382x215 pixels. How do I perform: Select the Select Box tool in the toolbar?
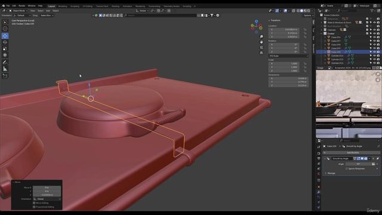5,22
